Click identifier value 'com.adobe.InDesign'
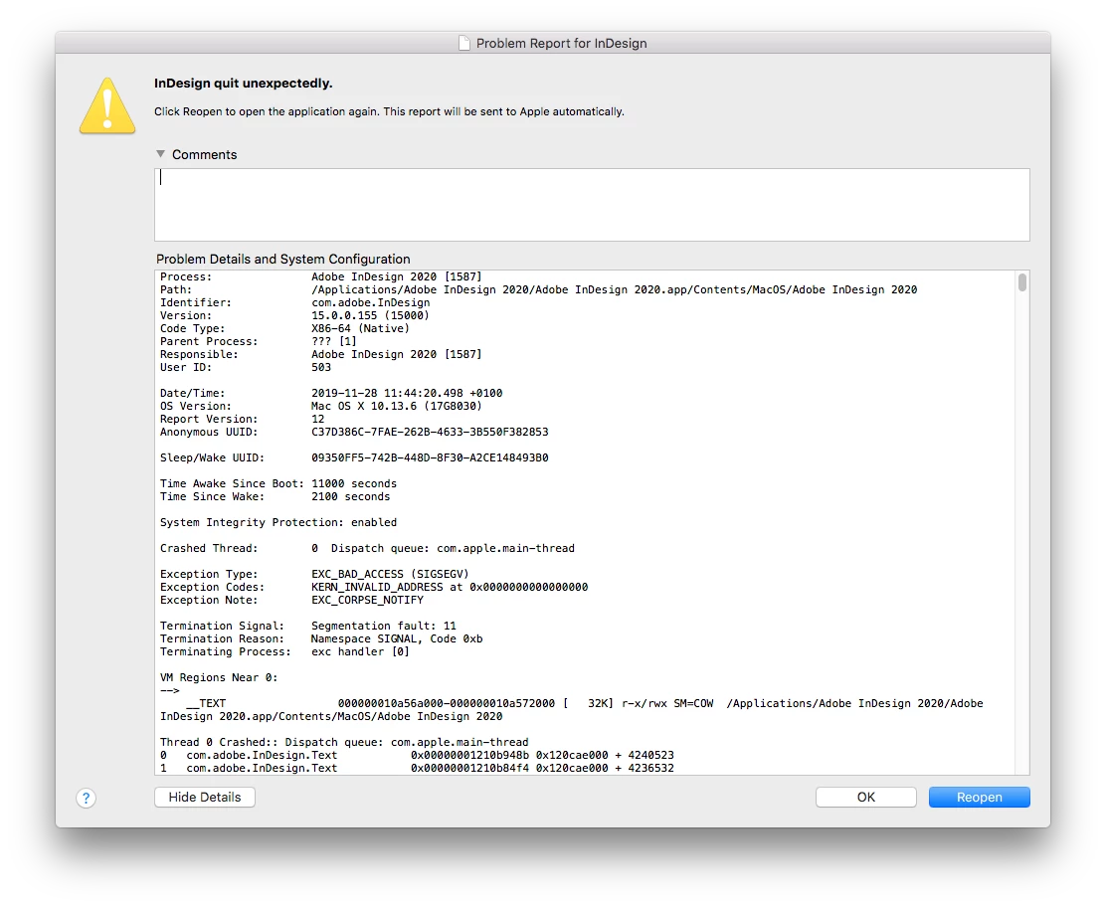 tap(370, 302)
